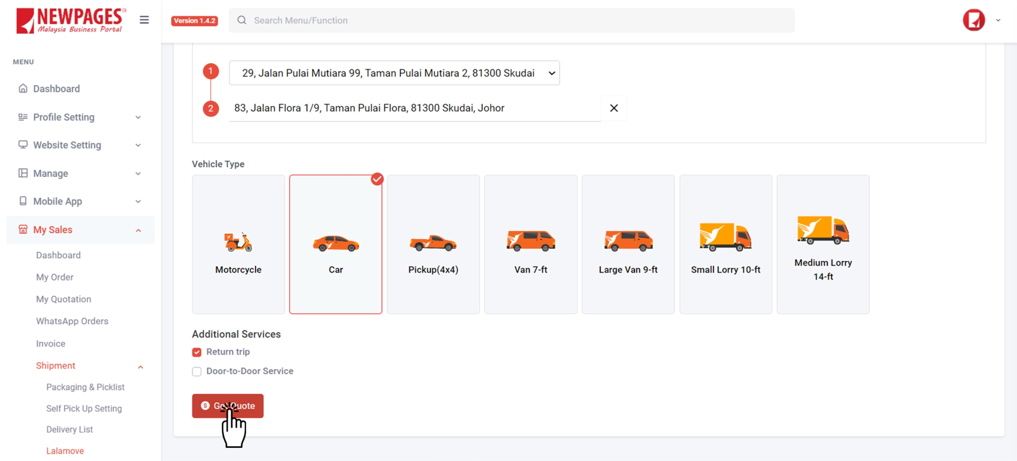This screenshot has width=1017, height=461.
Task: Select the Large Van 9-ft vehicle
Action: coord(628,245)
